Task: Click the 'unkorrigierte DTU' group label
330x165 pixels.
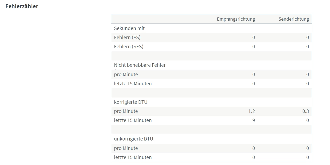Action: (134, 139)
